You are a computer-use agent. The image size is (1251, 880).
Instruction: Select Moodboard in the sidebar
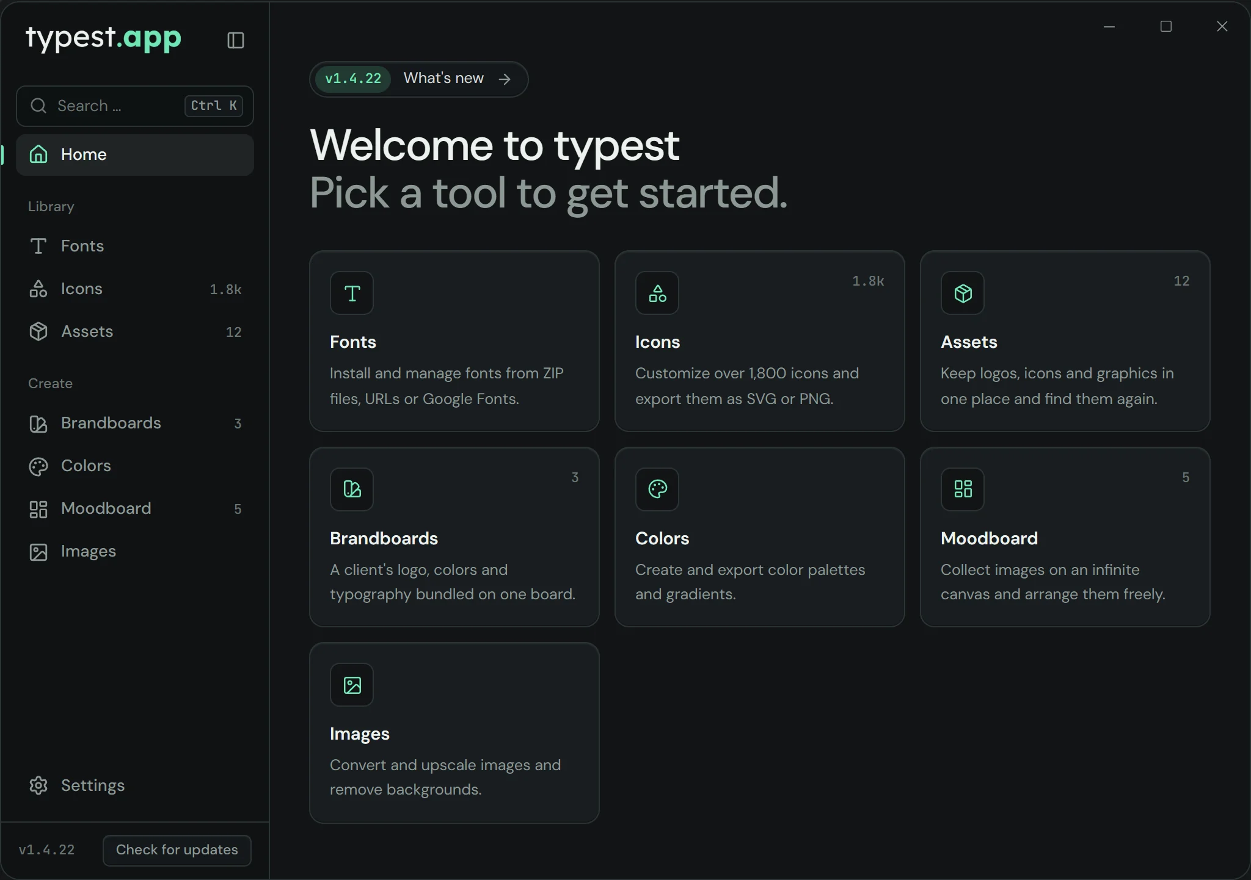pyautogui.click(x=135, y=509)
